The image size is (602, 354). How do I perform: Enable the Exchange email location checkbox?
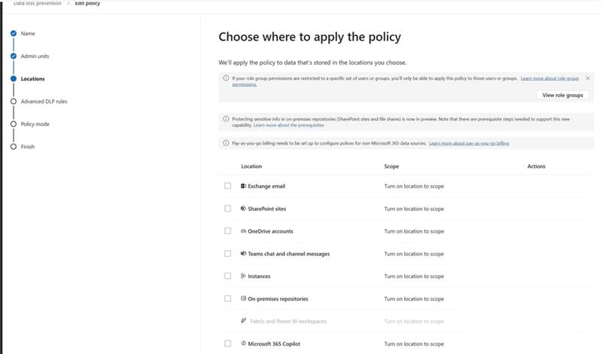coord(228,186)
